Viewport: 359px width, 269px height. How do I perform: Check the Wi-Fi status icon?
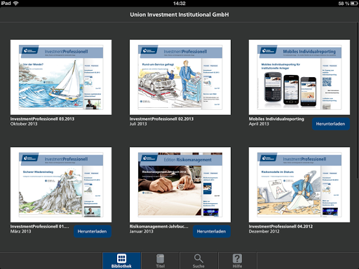[16, 4]
